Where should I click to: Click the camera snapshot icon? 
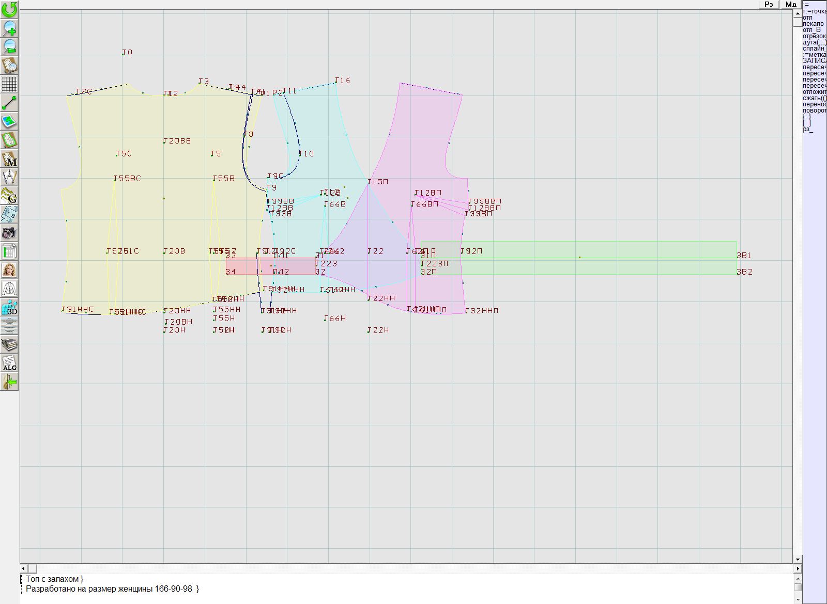click(x=9, y=233)
